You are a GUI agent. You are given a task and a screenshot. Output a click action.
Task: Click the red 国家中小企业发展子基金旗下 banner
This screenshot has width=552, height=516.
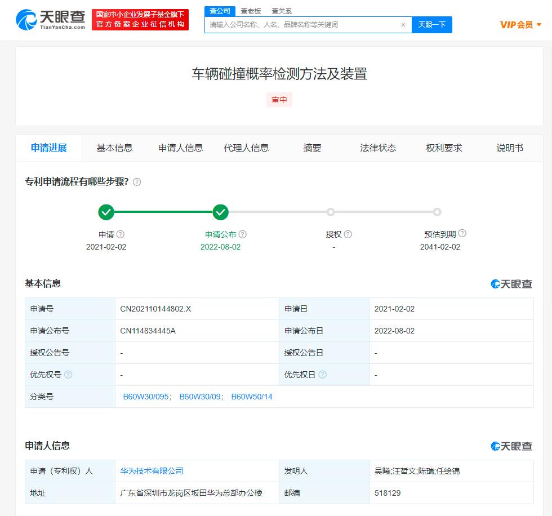click(140, 20)
